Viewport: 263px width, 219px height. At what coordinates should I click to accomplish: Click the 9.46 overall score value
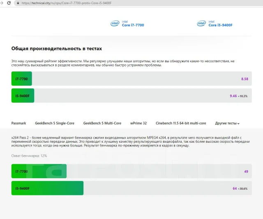click(233, 96)
